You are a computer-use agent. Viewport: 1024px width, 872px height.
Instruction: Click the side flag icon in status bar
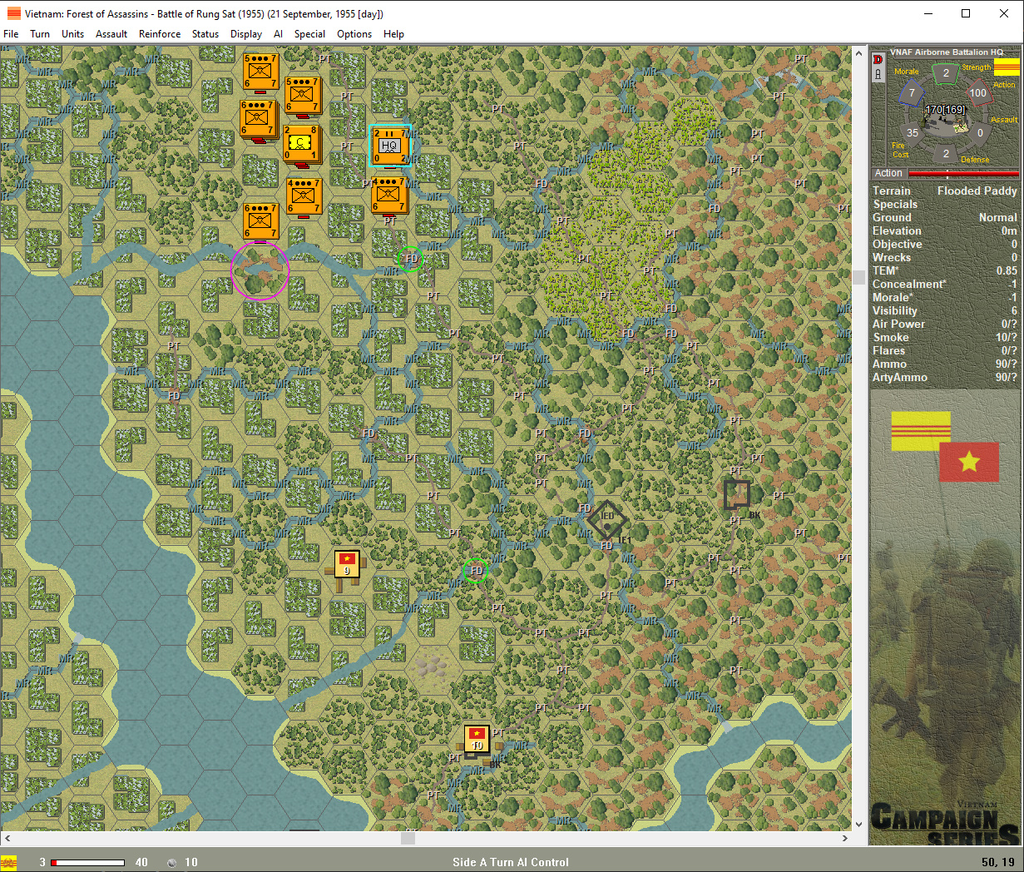(x=8, y=862)
